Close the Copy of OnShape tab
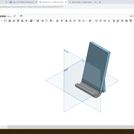Viewport: 134px width, 134px height. (36, 2)
